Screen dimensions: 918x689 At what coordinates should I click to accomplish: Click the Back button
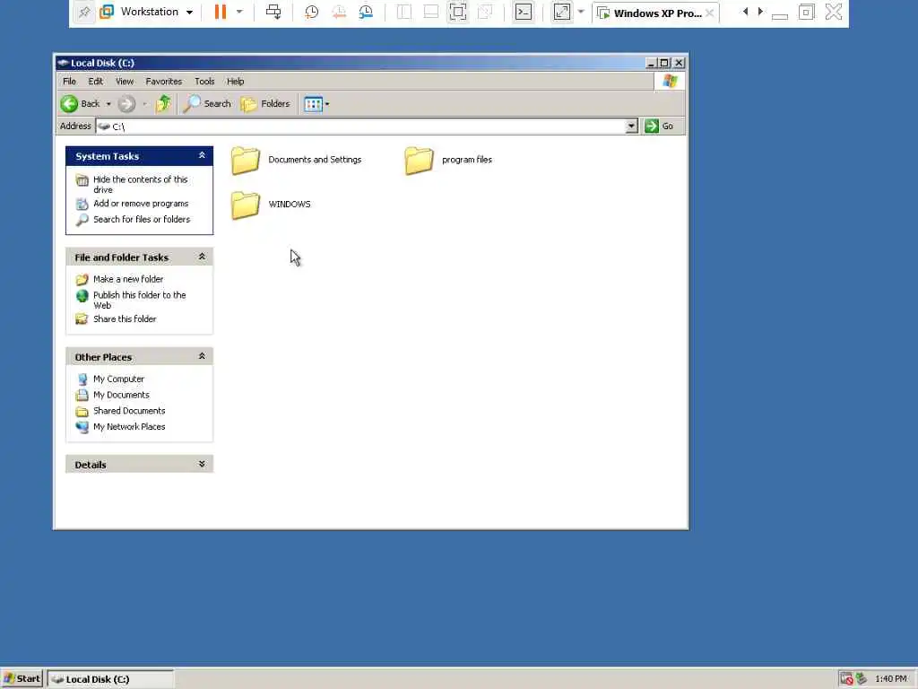tap(80, 104)
